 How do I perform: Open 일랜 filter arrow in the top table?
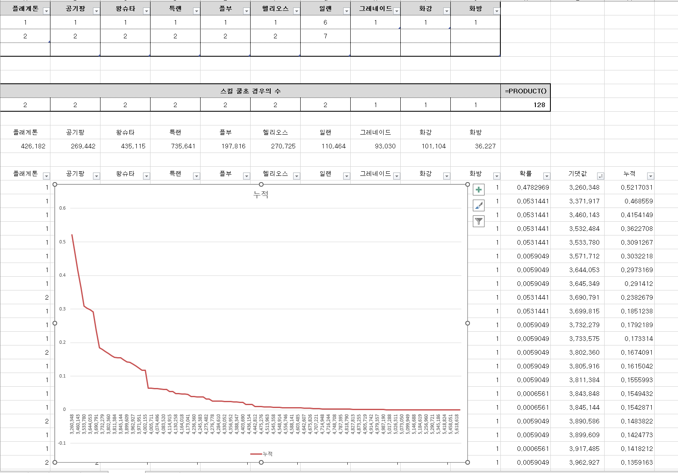346,11
